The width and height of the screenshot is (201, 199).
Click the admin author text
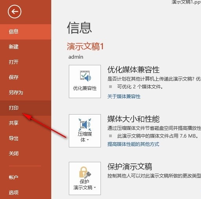(x=76, y=57)
